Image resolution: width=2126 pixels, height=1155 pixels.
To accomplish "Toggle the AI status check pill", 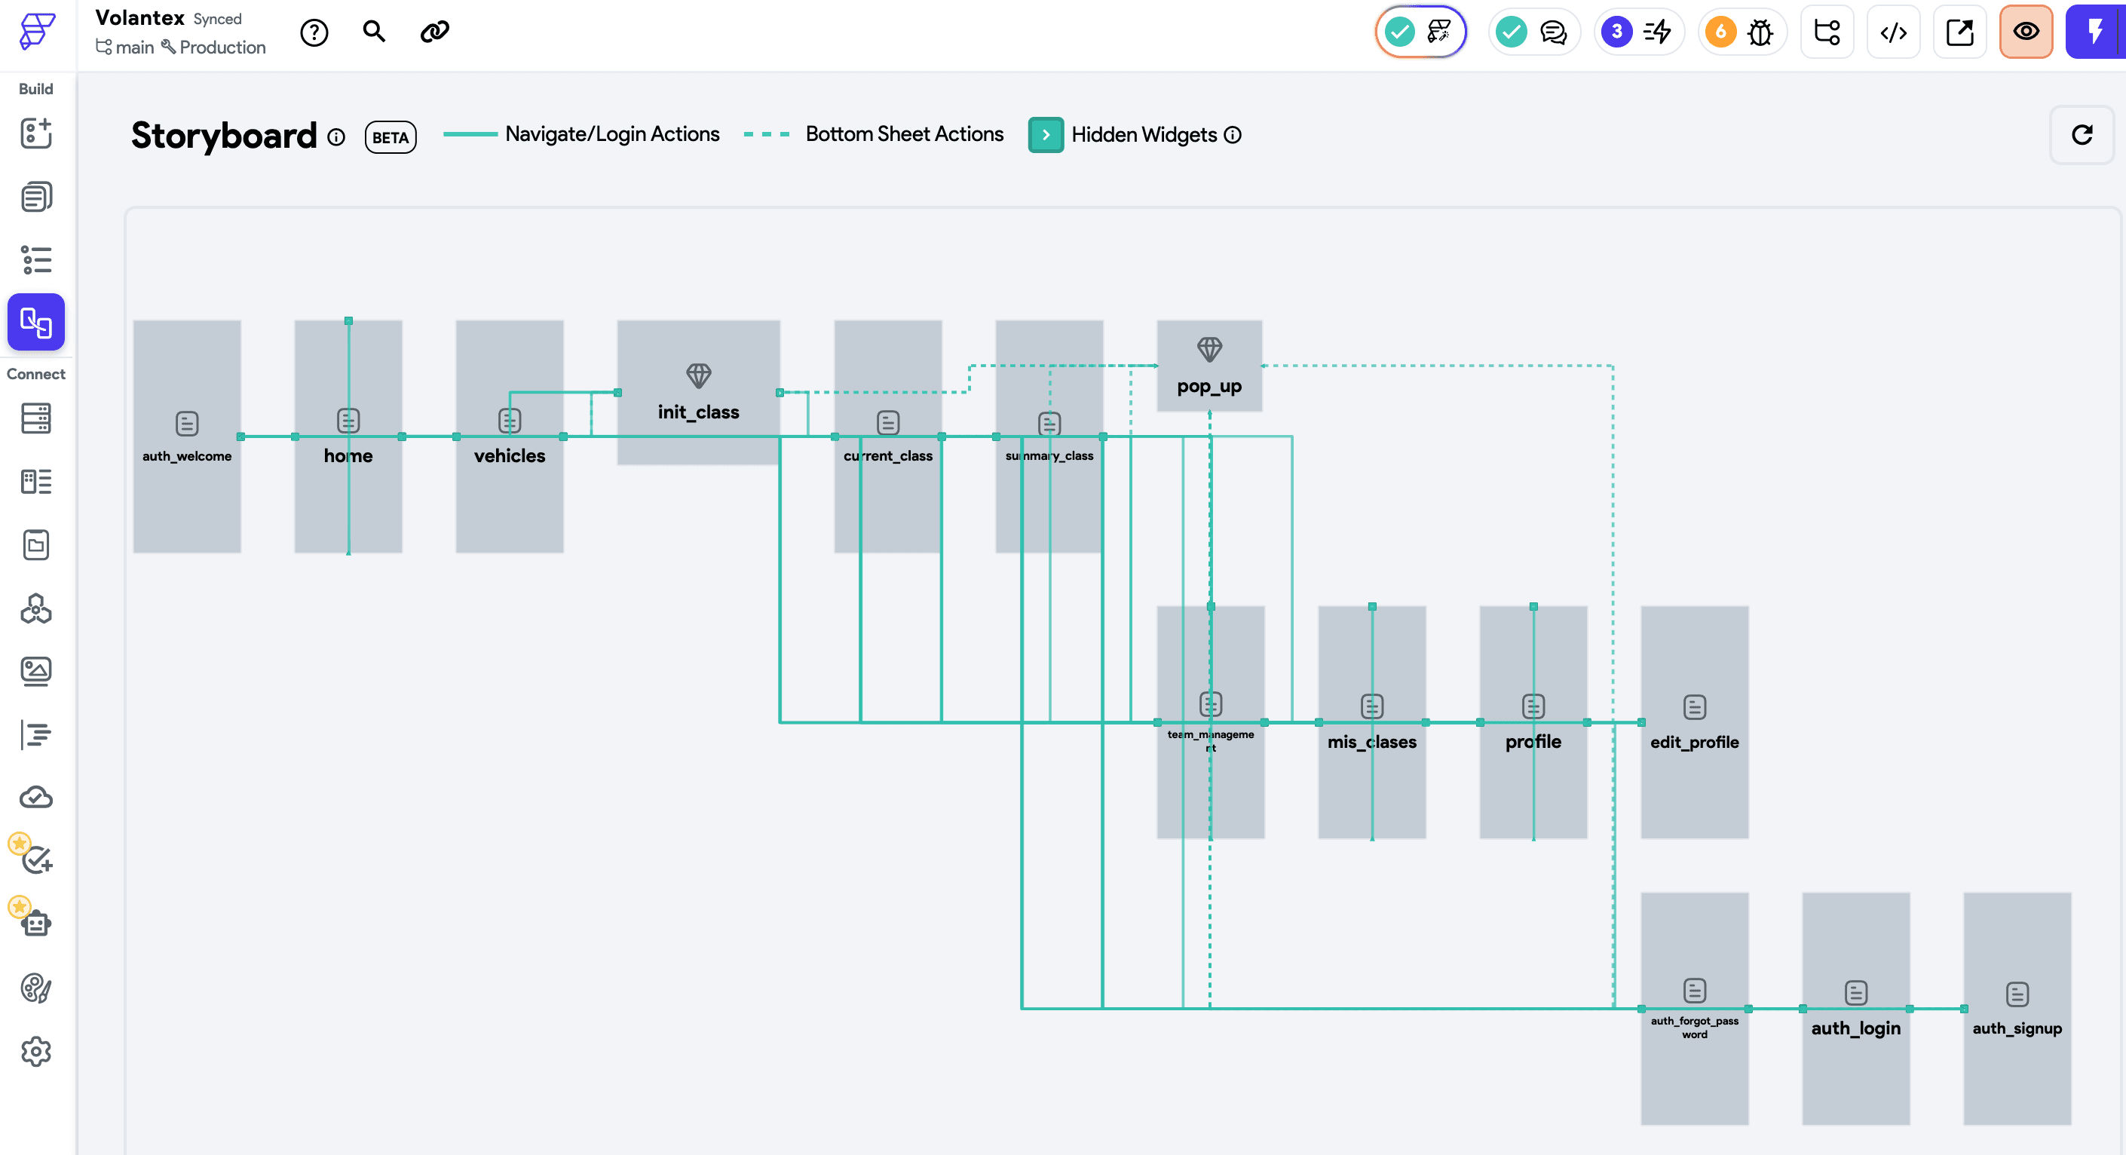I will (x=1420, y=32).
